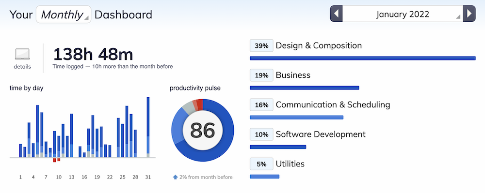Click the red negative bar near day 9

pos(54,160)
